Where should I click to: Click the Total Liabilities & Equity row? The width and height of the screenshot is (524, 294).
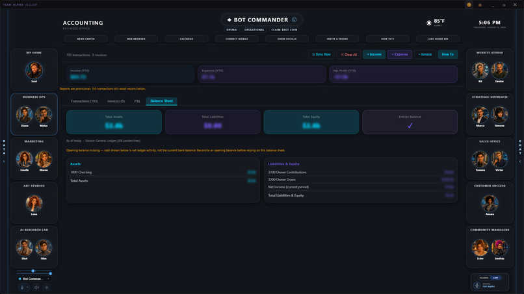point(361,195)
